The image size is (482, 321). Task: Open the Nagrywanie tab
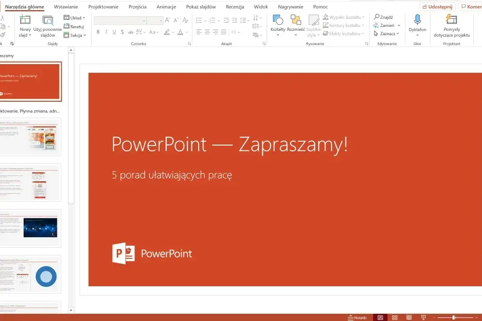291,7
